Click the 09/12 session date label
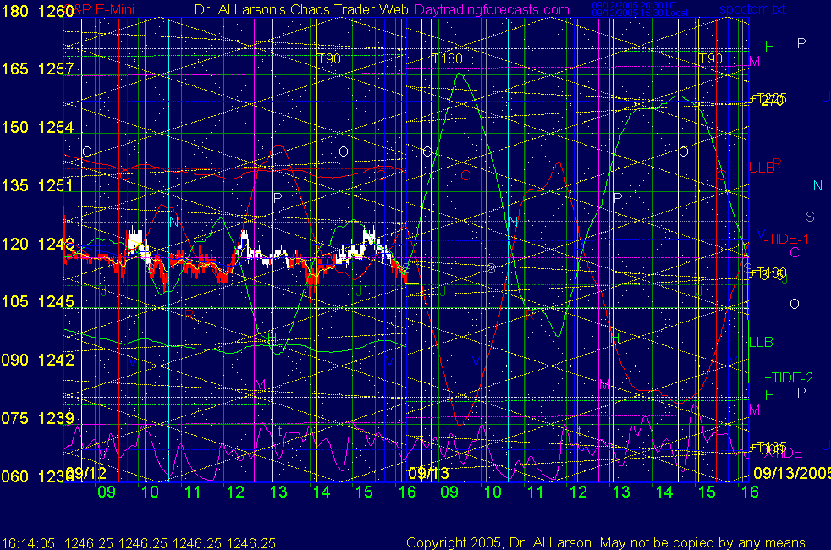831x550 pixels. tap(86, 473)
